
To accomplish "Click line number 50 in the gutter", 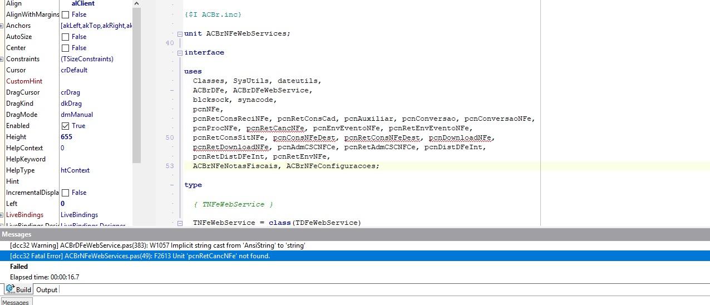I will click(170, 137).
